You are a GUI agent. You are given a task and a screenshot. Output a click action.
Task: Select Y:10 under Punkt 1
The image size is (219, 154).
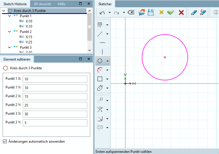coord(29,26)
